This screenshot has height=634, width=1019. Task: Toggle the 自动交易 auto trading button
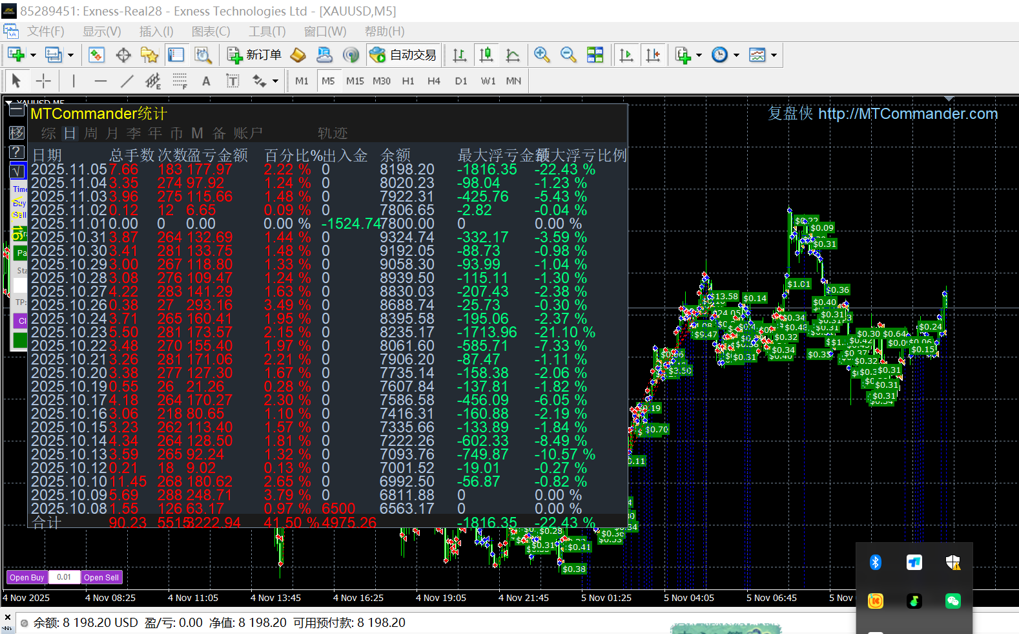click(x=403, y=55)
